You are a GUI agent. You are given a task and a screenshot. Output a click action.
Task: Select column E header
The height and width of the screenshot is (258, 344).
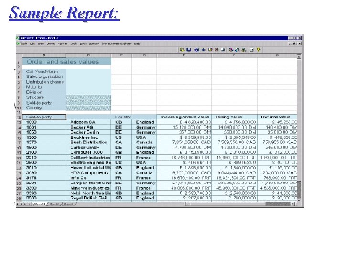[184, 55]
